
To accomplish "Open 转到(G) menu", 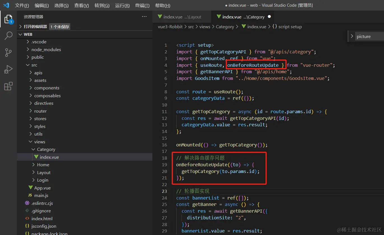I will click(102, 6).
